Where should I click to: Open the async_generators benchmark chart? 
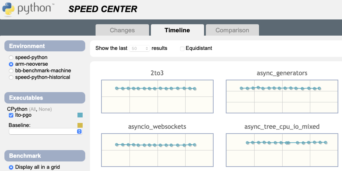pyautogui.click(x=282, y=96)
